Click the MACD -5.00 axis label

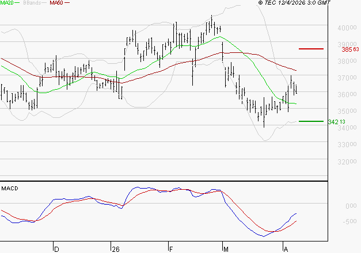(349, 221)
